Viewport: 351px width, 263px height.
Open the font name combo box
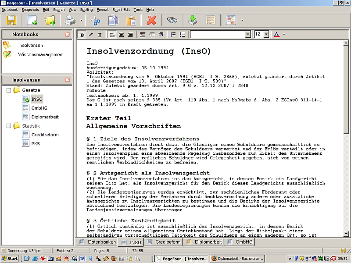[x=221, y=34]
